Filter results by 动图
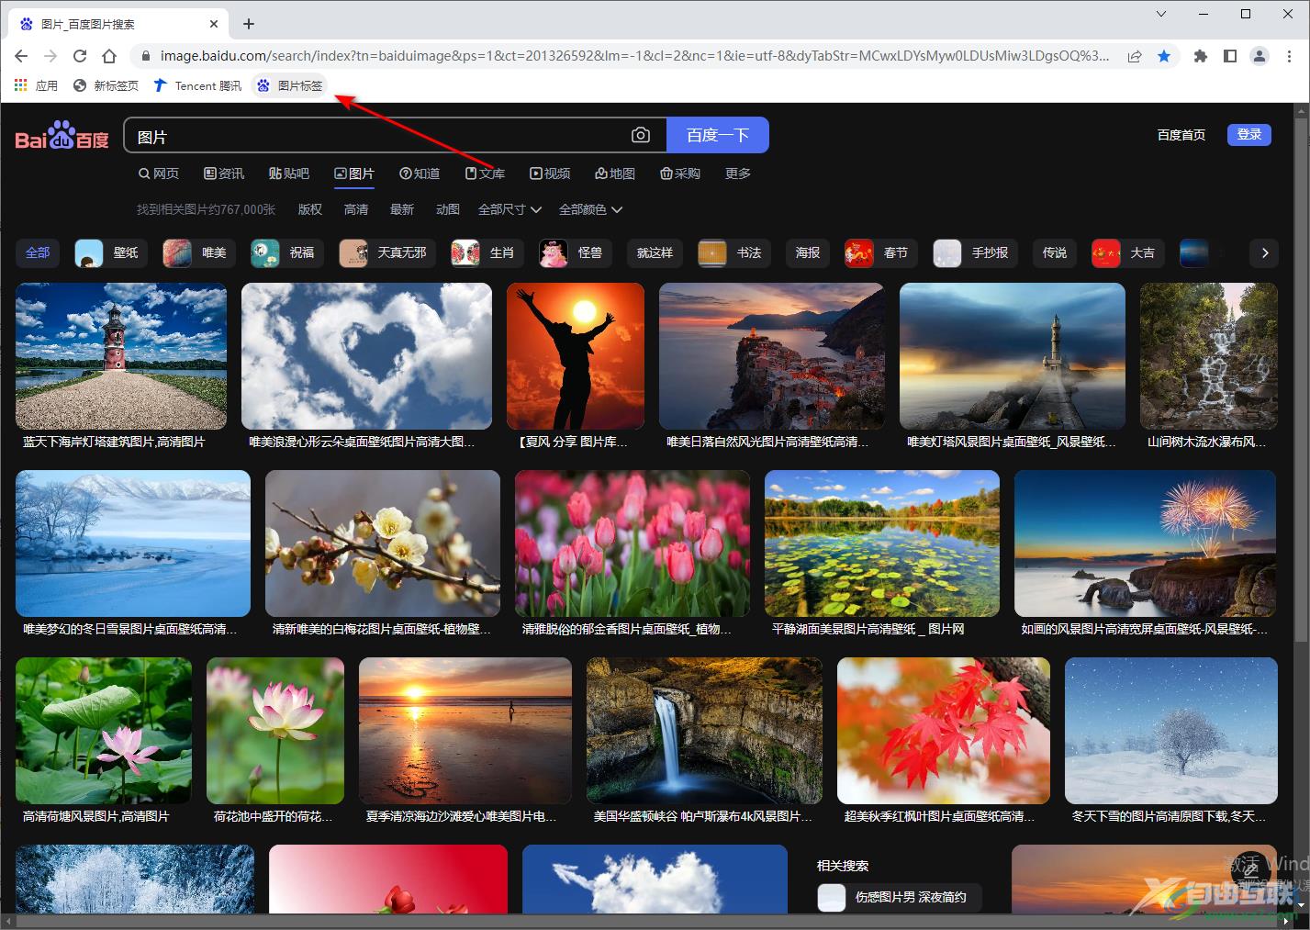This screenshot has width=1310, height=930. click(x=448, y=209)
